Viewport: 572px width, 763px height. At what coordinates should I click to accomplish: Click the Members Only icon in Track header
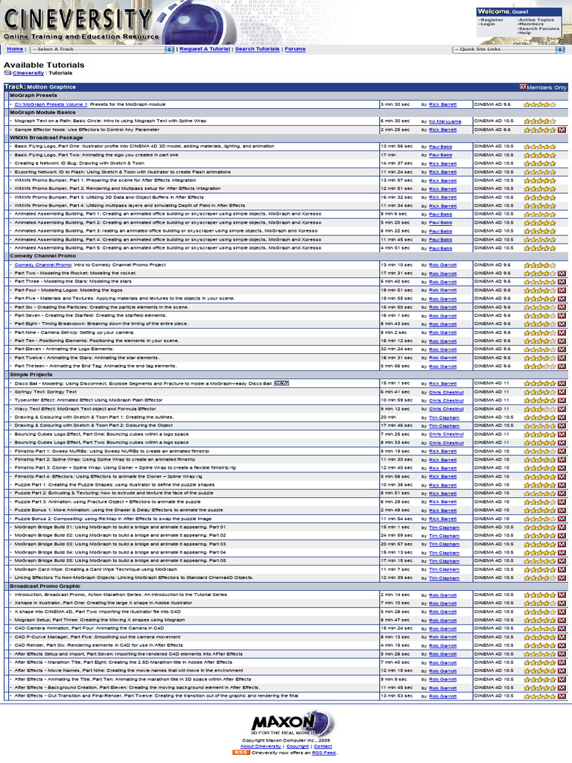tap(523, 87)
